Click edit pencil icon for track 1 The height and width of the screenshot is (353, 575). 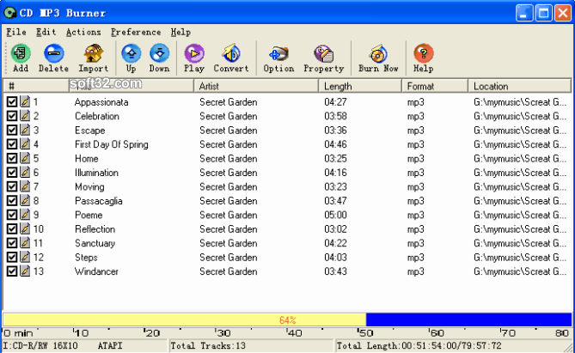(x=25, y=101)
